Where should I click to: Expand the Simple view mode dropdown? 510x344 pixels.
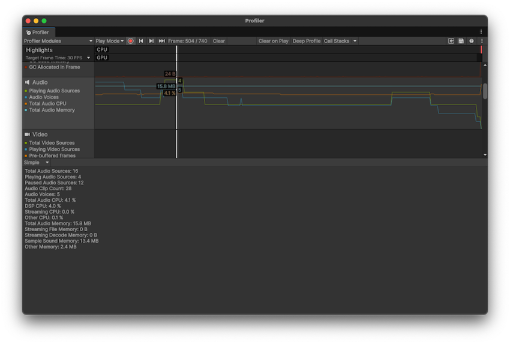[x=37, y=163]
